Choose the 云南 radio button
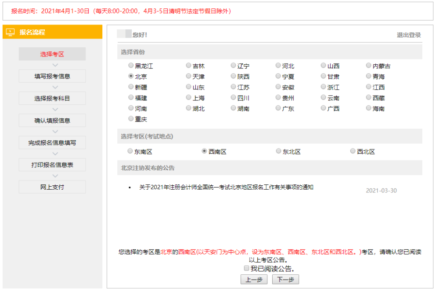Image resolution: width=439 pixels, height=294 pixels. [x=324, y=97]
